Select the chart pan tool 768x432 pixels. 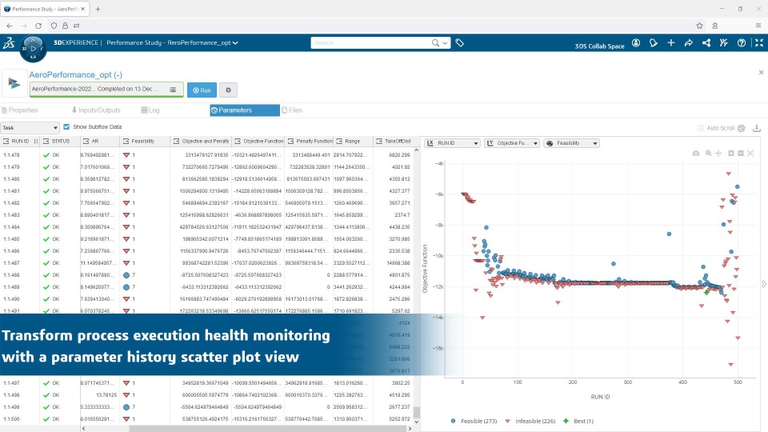[718, 154]
